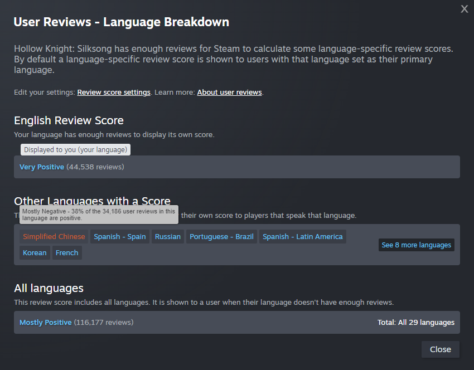Select the French language tag

(67, 253)
